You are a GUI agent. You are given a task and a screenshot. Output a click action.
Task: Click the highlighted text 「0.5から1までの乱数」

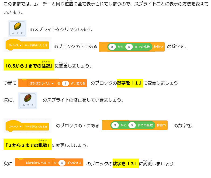[x=29, y=66]
